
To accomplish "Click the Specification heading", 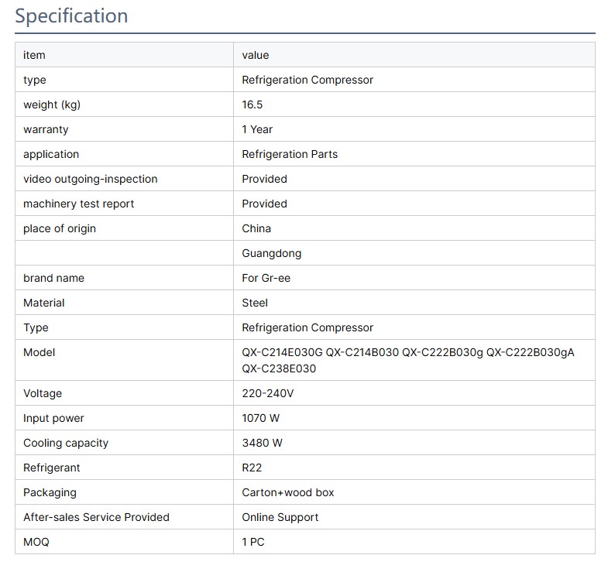I will 71,16.
